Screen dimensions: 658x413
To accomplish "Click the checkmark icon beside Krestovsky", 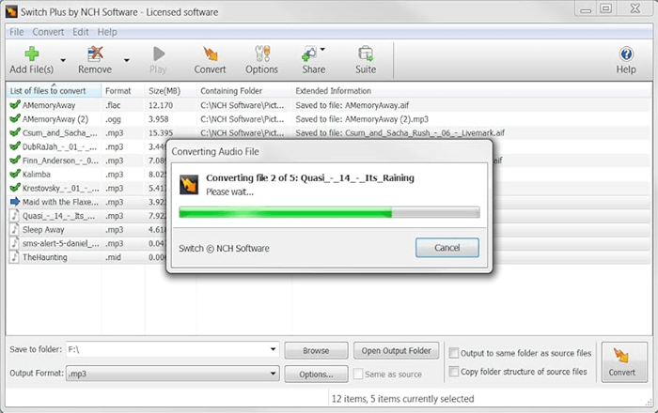I will tap(15, 188).
